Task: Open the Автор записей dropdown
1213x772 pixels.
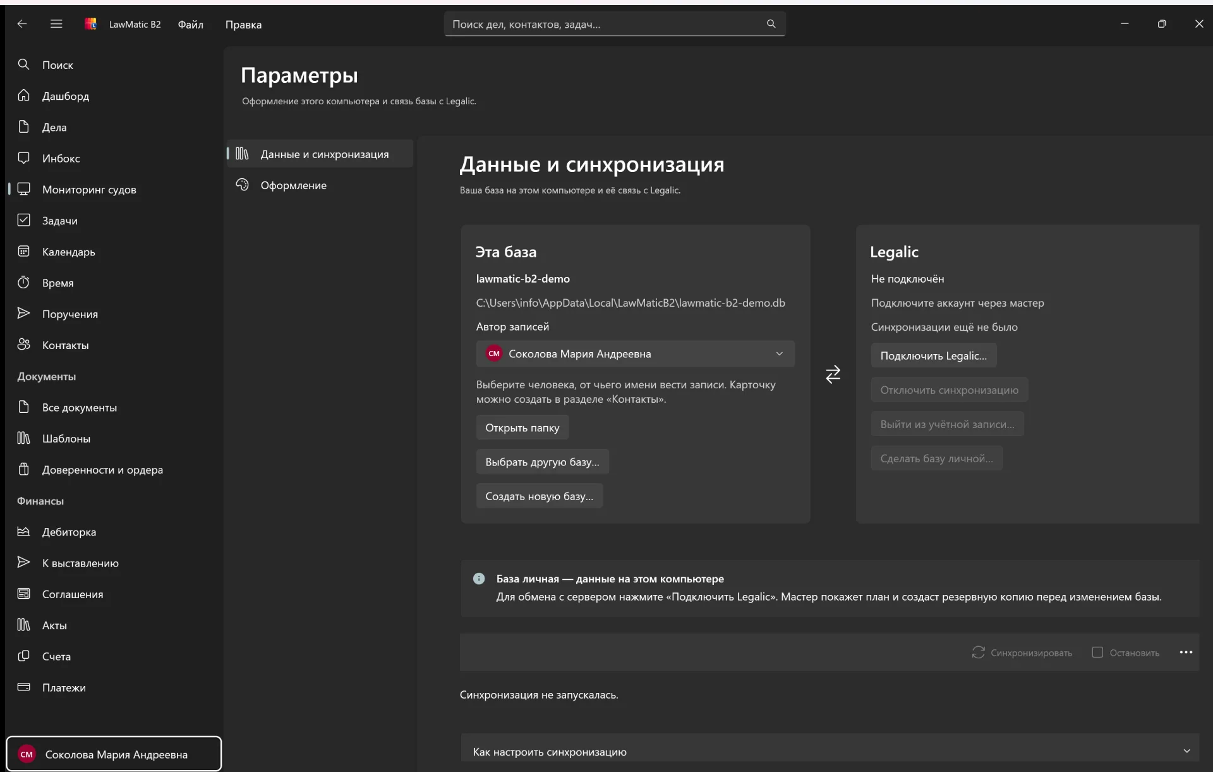Action: coord(635,353)
